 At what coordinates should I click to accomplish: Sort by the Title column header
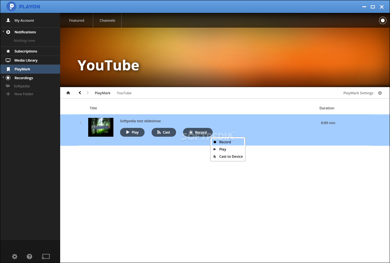93,108
